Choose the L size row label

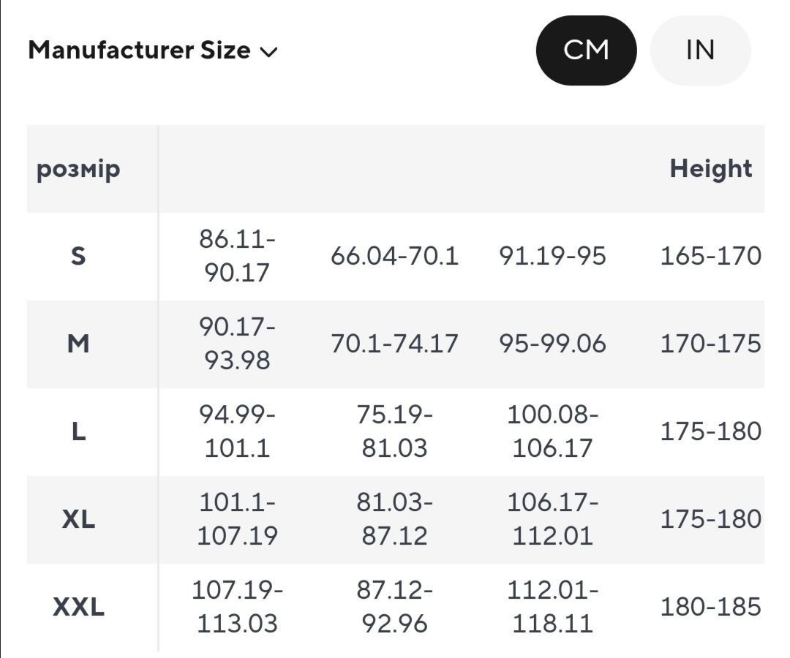[x=78, y=431]
